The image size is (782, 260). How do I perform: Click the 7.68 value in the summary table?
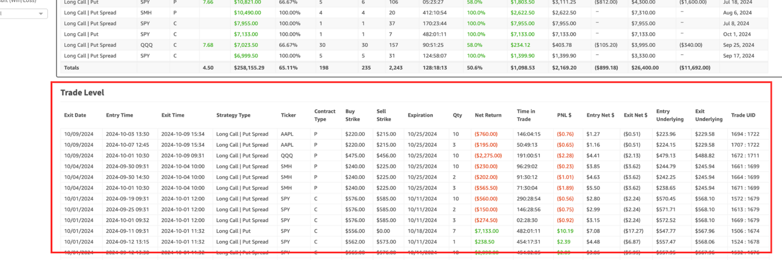coord(208,45)
